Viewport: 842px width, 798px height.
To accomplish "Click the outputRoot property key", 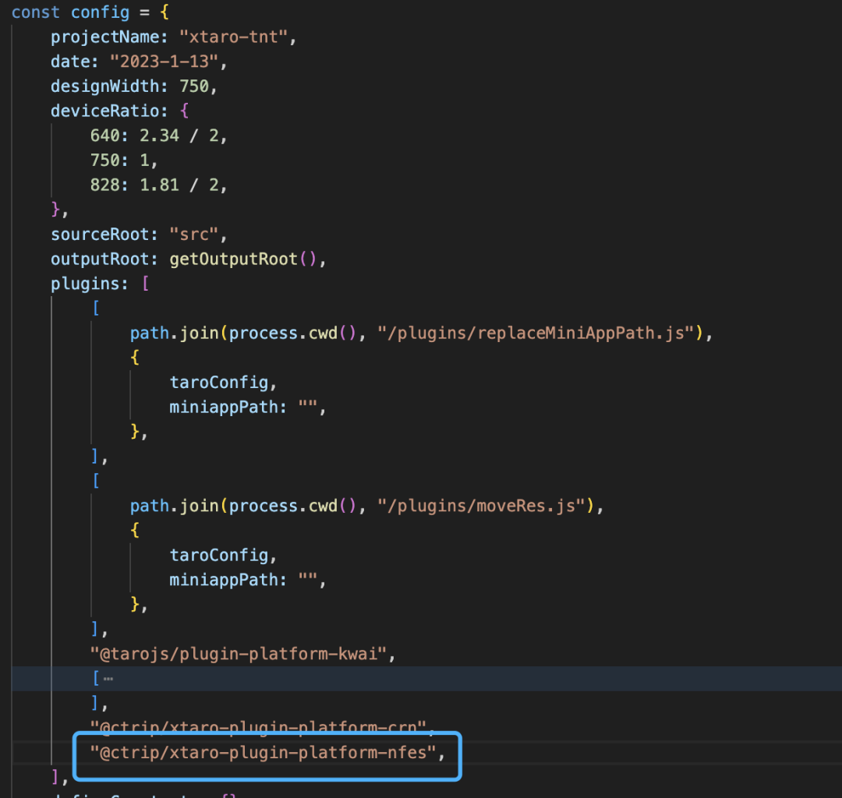I will [x=104, y=260].
